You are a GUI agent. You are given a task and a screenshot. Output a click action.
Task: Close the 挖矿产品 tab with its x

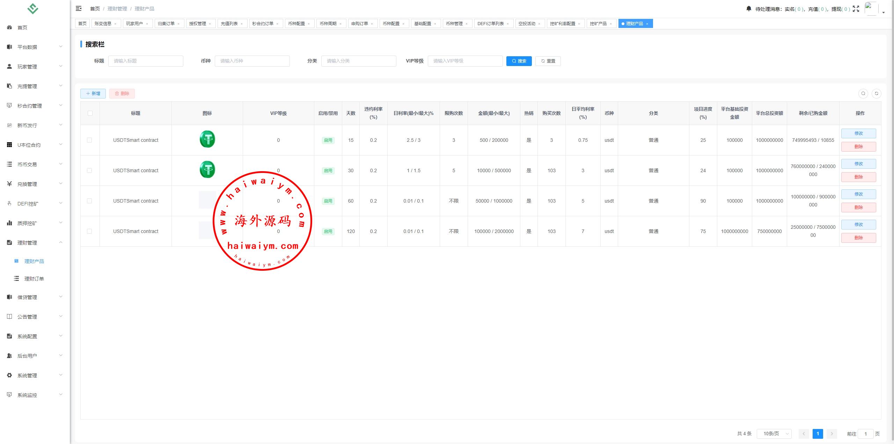click(611, 24)
